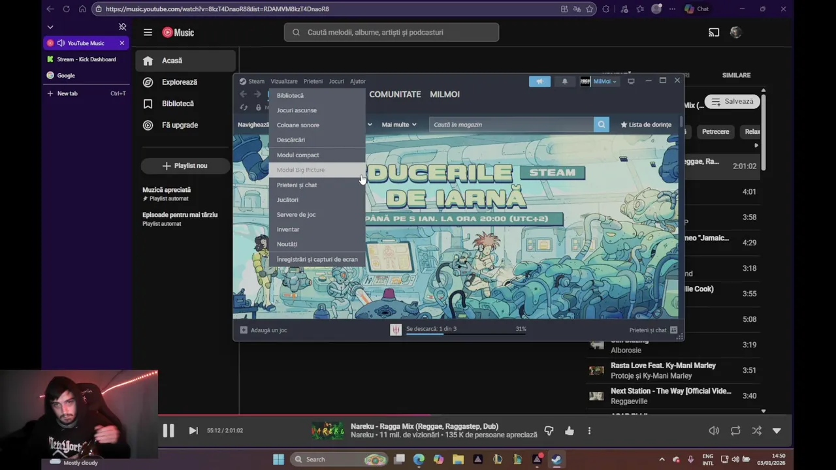Select Descărcări menu entry

pyautogui.click(x=317, y=140)
